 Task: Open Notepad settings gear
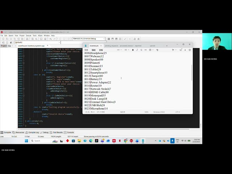[x=190, y=50]
